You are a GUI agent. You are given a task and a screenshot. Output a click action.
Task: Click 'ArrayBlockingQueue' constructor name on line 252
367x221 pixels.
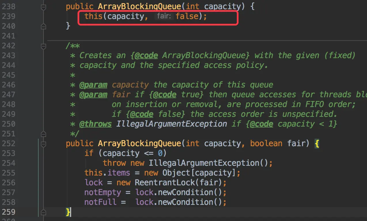(x=139, y=143)
